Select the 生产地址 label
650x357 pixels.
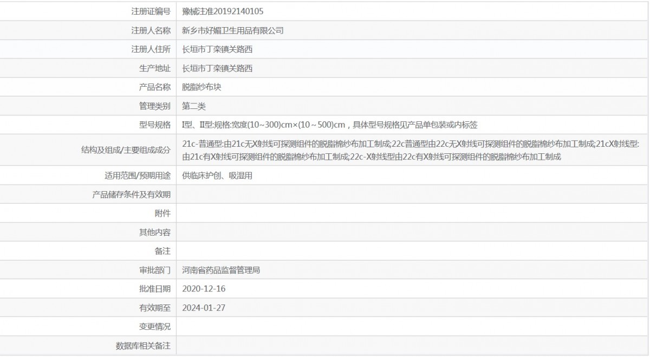click(155, 68)
